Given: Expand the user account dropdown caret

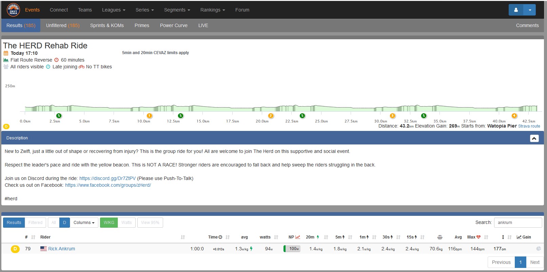Looking at the screenshot, I should point(530,10).
